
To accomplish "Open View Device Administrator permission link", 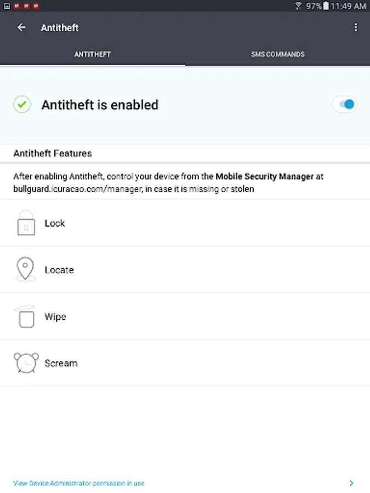I will pyautogui.click(x=79, y=483).
